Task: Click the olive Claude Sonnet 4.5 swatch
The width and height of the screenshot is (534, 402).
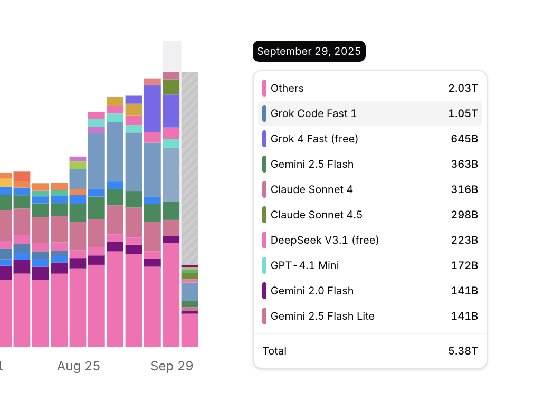Action: click(x=264, y=215)
